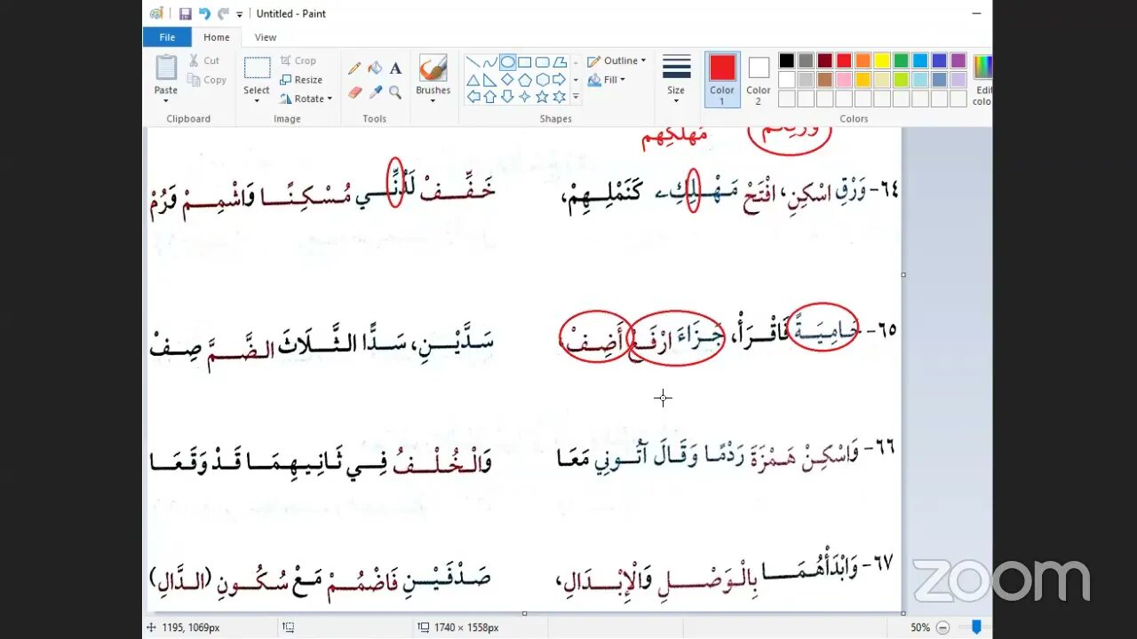1137x639 pixels.
Task: Pick the orange color swatch
Action: pos(863,60)
